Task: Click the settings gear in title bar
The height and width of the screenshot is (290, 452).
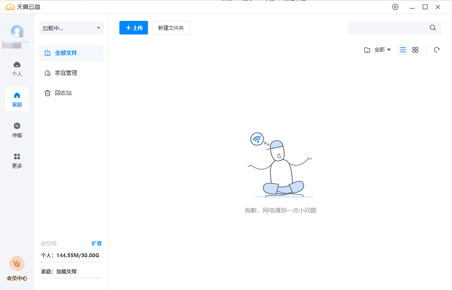Action: (395, 7)
